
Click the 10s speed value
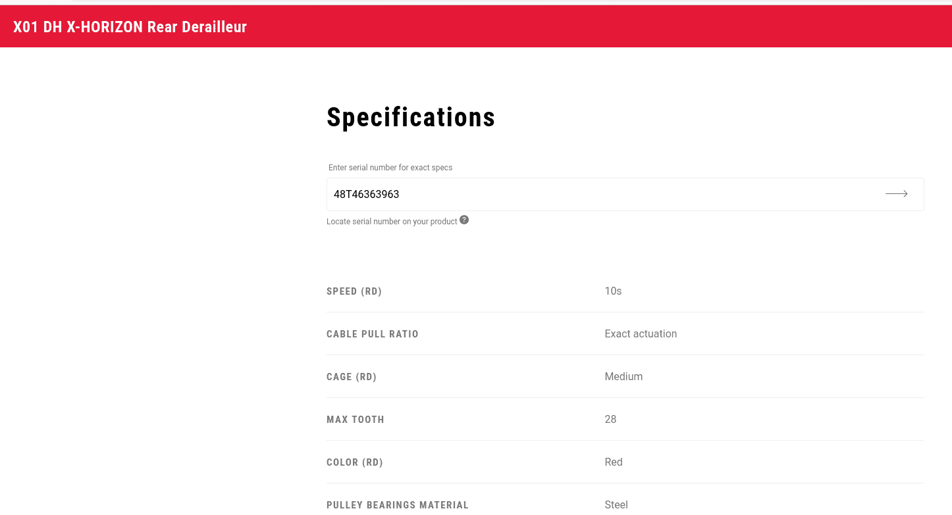[x=613, y=291]
